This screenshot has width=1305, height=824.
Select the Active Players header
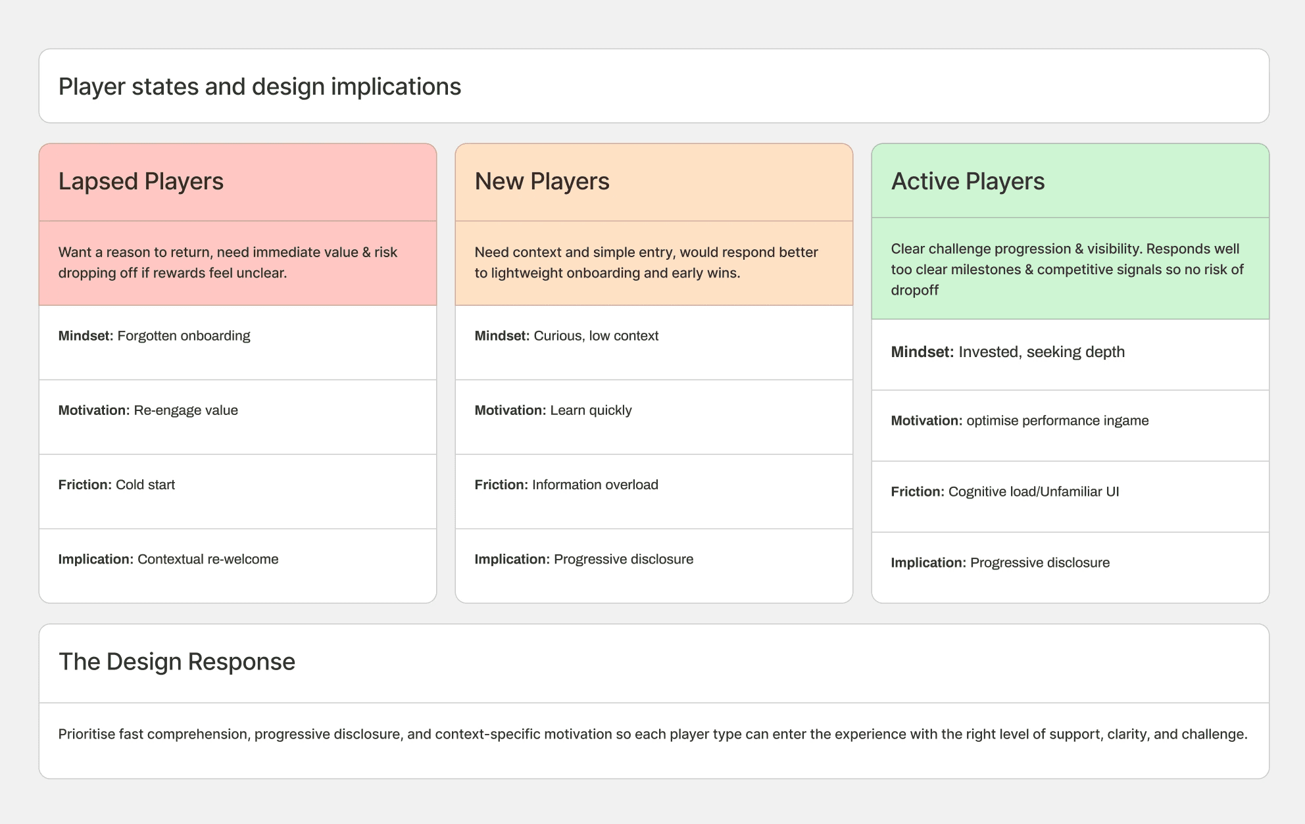pyautogui.click(x=968, y=182)
